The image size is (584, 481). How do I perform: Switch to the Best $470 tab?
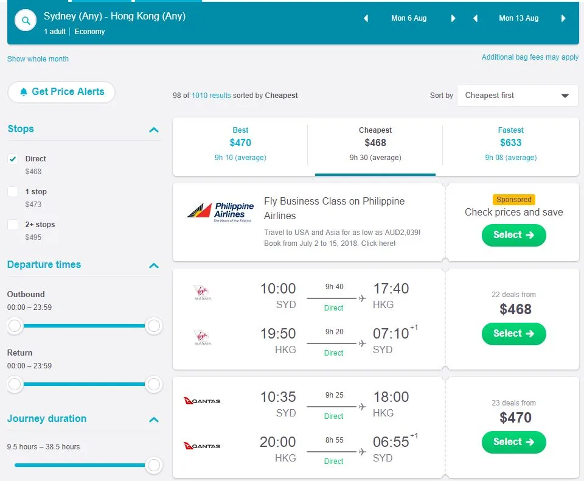point(240,143)
